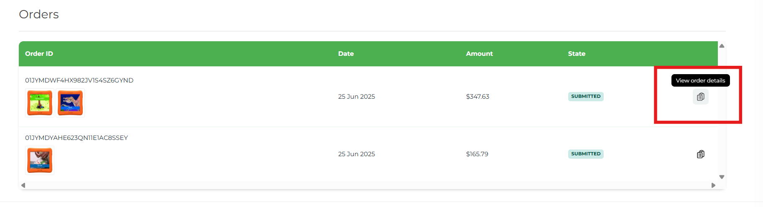Click the SUBMITTED badge of the $347.63 order

click(586, 96)
